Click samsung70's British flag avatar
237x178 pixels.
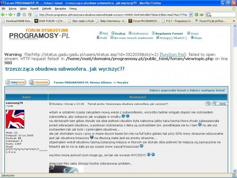[15, 119]
